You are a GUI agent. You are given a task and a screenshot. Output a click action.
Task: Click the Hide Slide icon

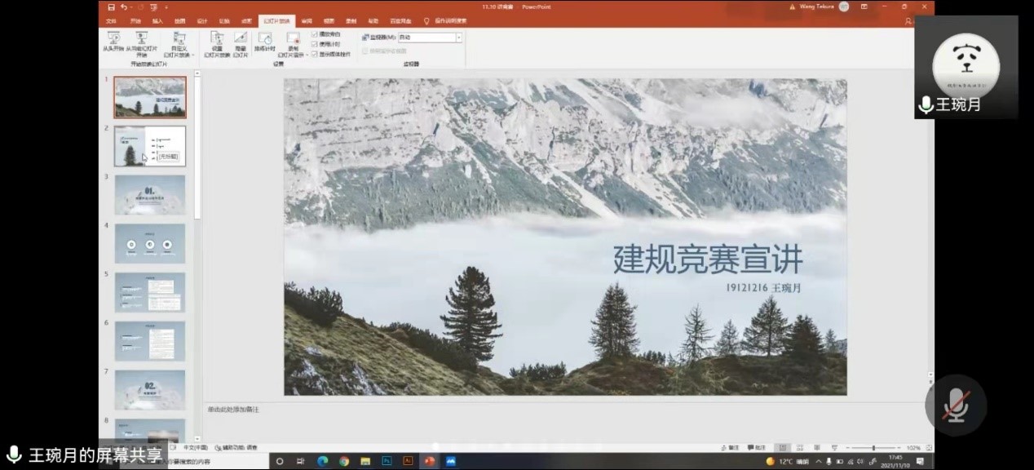click(x=241, y=38)
